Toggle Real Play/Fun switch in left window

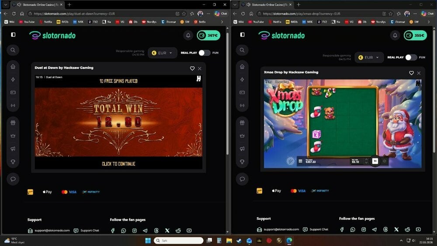205,53
